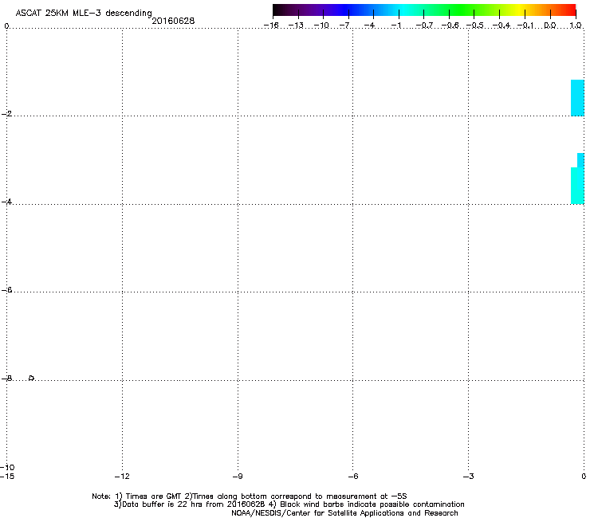Click the -0.5 color scale label

[475, 26]
